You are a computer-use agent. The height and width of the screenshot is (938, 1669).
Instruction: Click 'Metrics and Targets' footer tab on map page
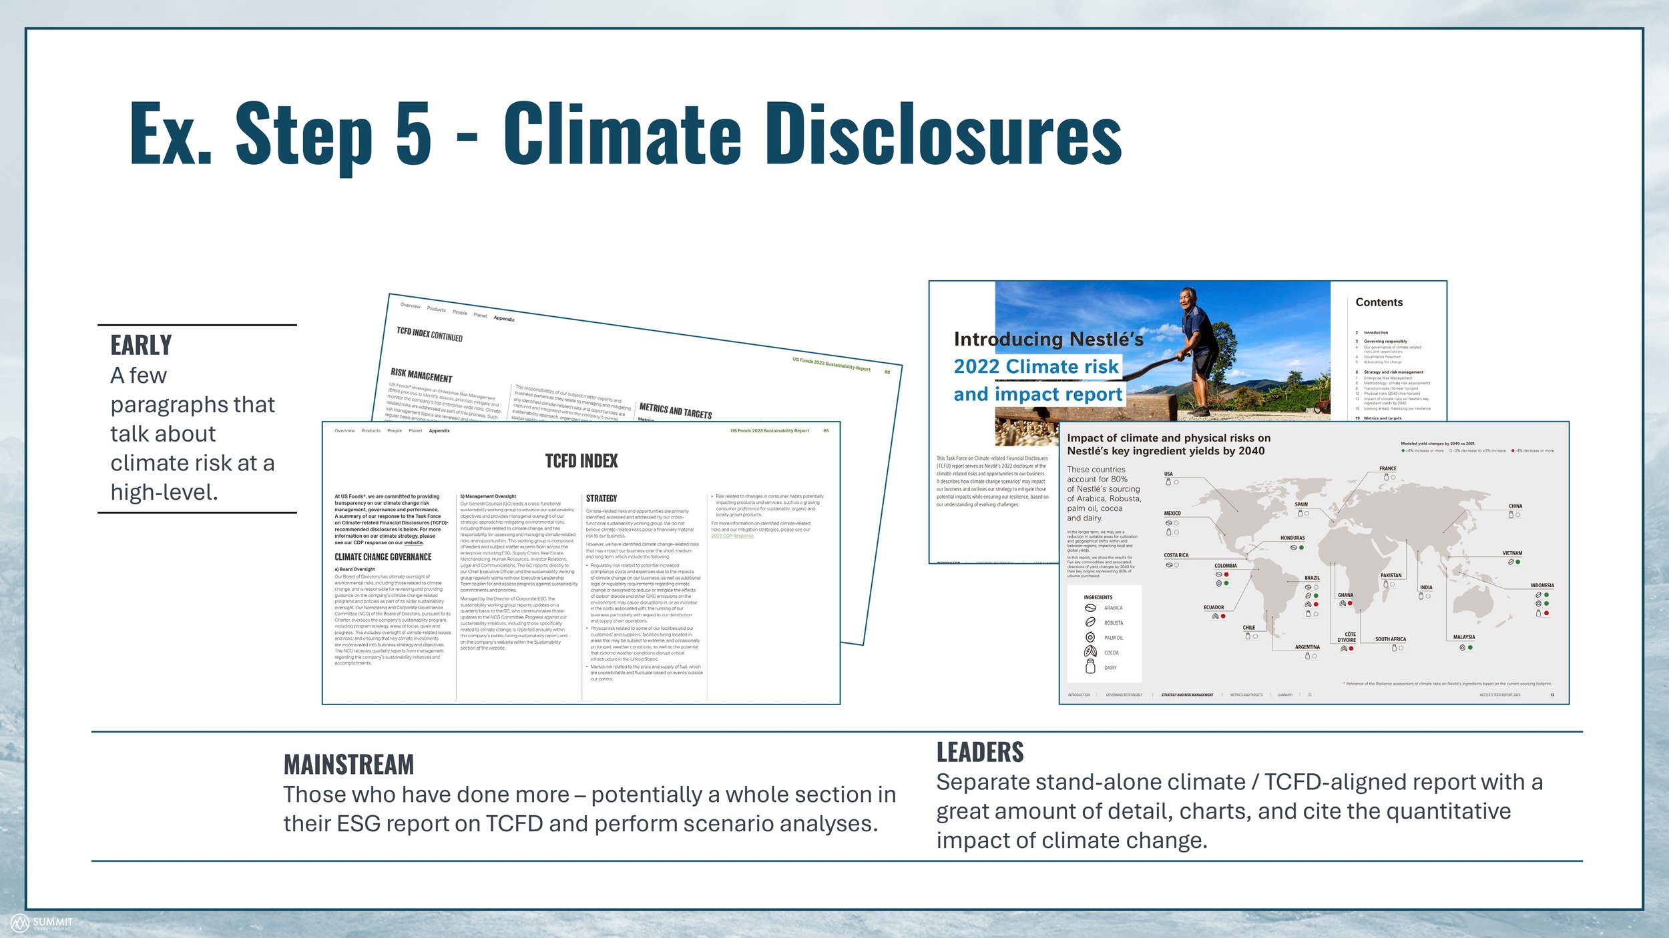click(1246, 695)
